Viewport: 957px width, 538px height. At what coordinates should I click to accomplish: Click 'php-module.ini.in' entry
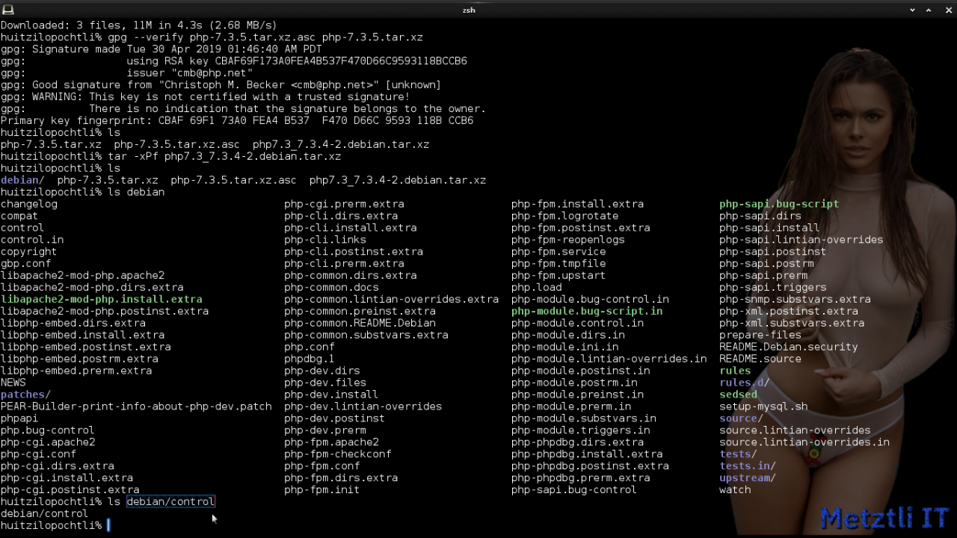coord(565,347)
